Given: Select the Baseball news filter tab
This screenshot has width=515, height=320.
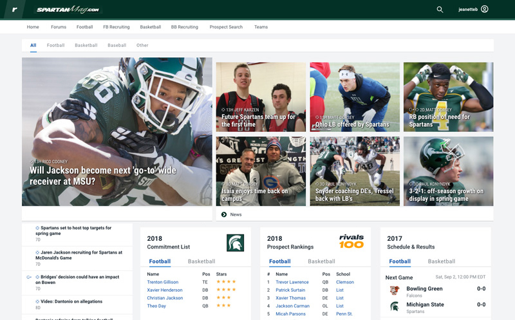Looking at the screenshot, I should tap(117, 45).
